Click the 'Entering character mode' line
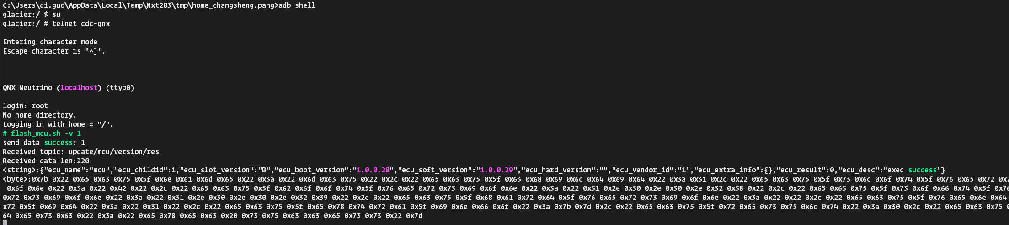 (50, 42)
